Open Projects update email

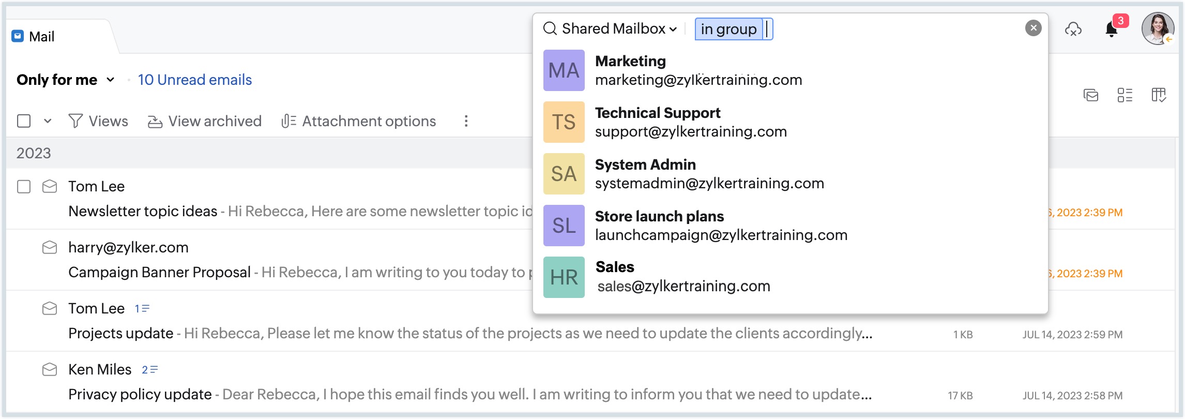[x=120, y=333]
